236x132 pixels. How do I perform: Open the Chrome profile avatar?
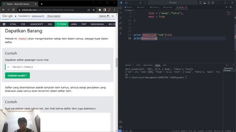pos(110,10)
